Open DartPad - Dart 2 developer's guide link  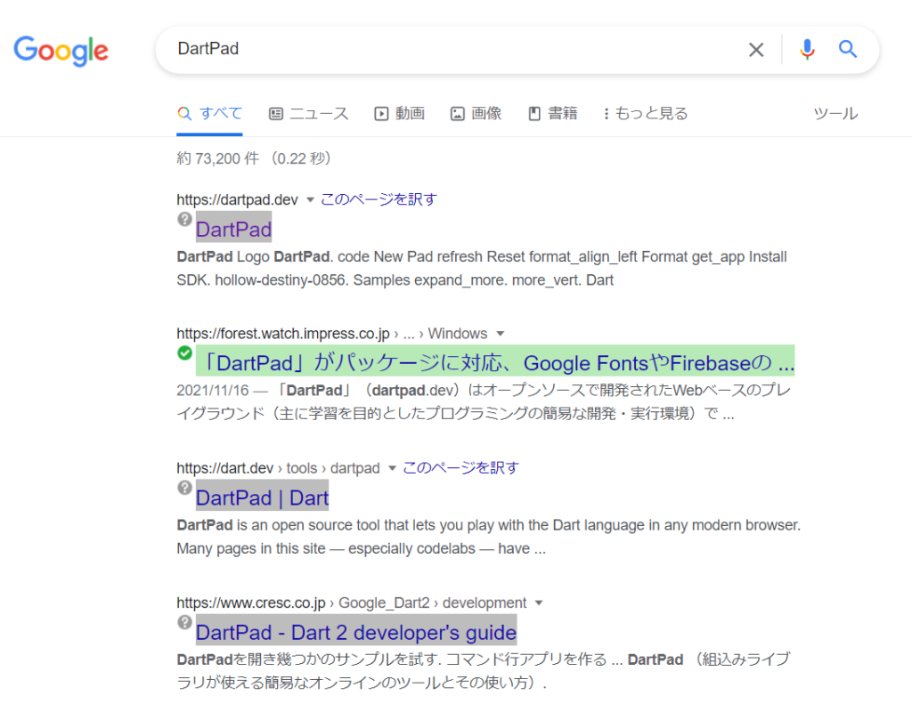pos(356,632)
